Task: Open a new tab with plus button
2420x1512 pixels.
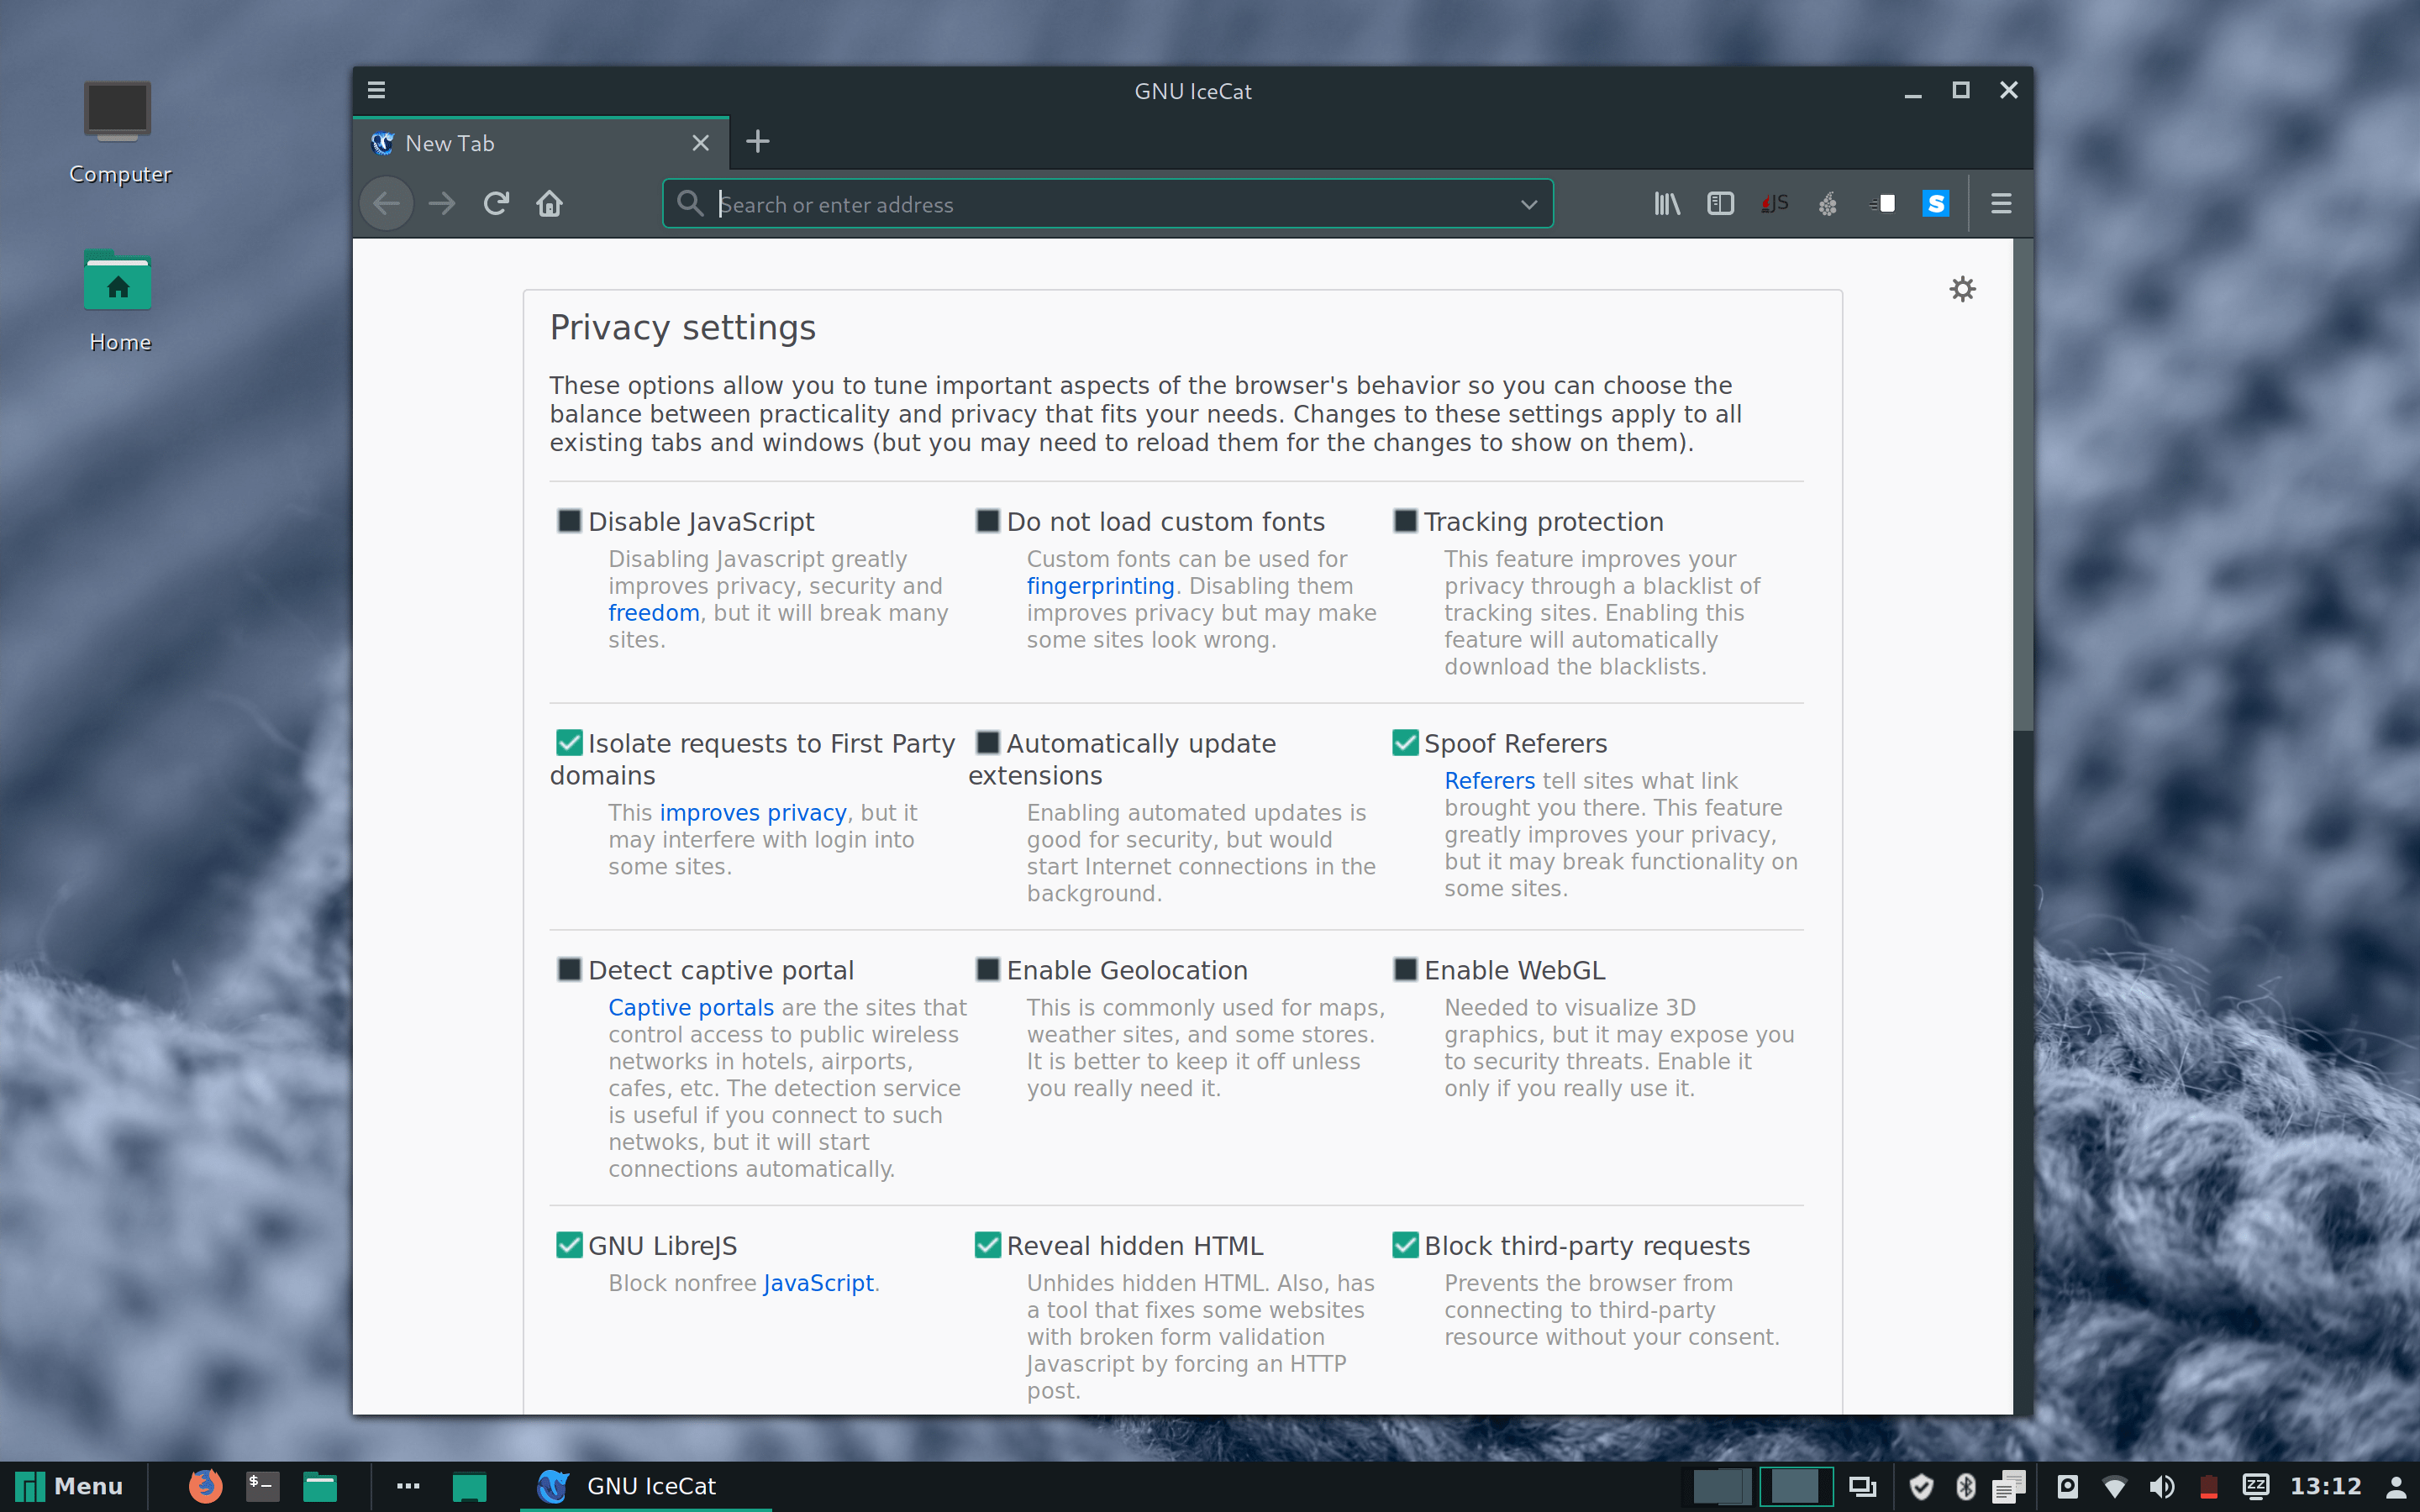Action: tap(758, 142)
